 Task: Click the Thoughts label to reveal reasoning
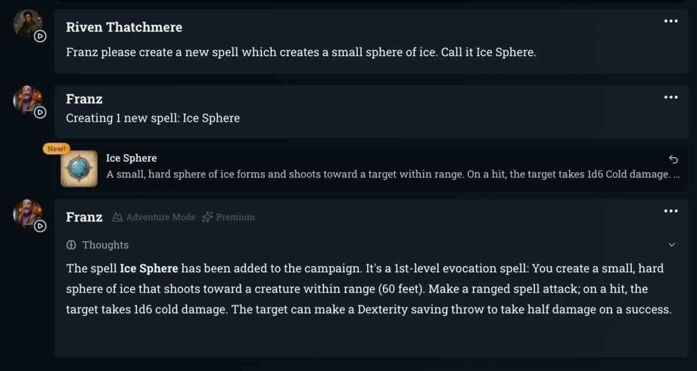105,245
